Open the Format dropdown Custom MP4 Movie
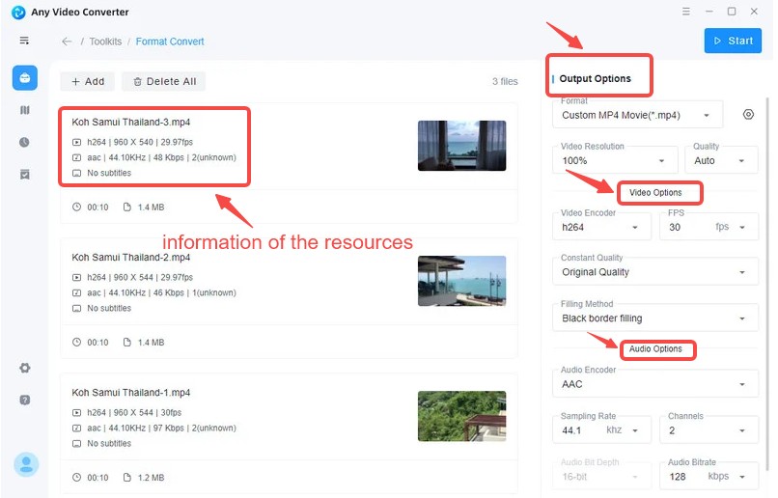This screenshot has height=498, width=778. click(x=637, y=115)
